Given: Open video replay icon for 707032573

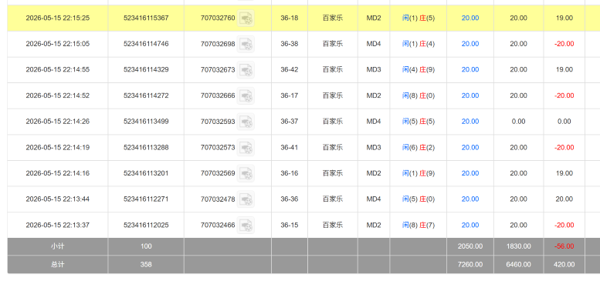Looking at the screenshot, I should point(246,148).
